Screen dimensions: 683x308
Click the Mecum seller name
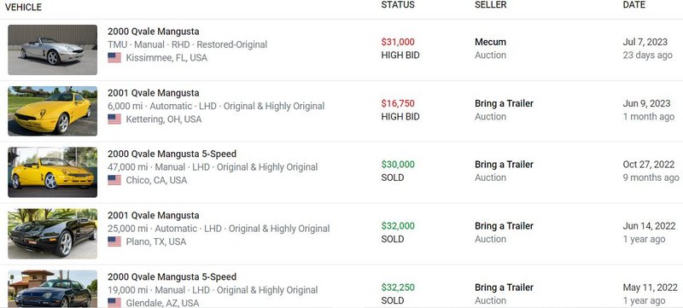pos(490,42)
